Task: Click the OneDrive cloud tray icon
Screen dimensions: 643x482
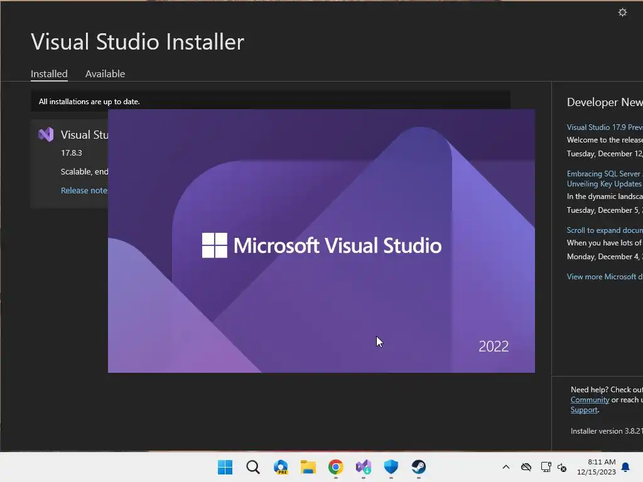Action: click(x=526, y=467)
